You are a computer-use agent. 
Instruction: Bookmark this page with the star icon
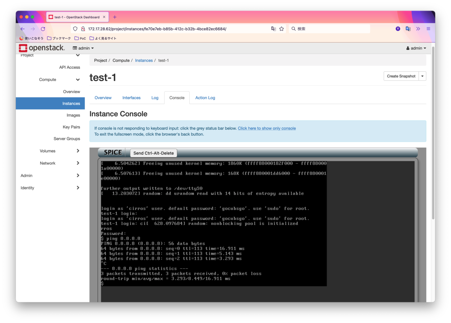tap(281, 29)
